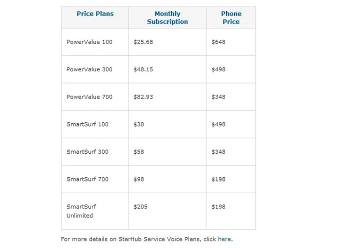Click the Price Plans column header

coord(95,14)
